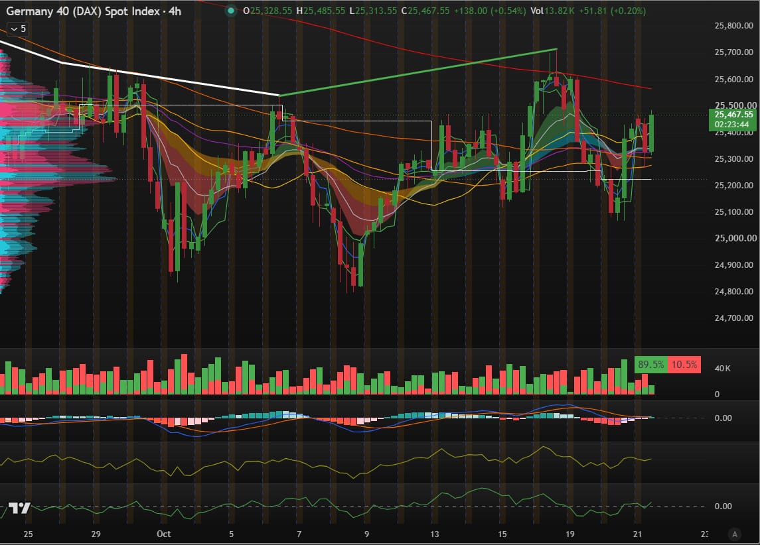The width and height of the screenshot is (760, 545).
Task: Click the Oct label on the time axis
Action: 164,534
